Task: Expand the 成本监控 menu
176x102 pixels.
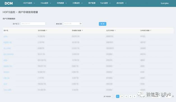Action: tap(121, 3)
